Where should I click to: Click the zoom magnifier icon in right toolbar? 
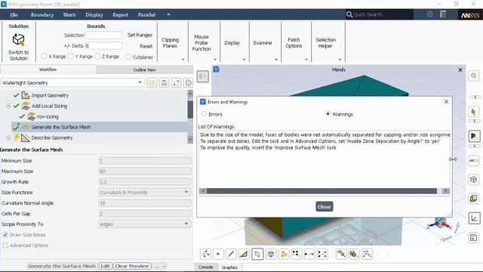[474, 76]
